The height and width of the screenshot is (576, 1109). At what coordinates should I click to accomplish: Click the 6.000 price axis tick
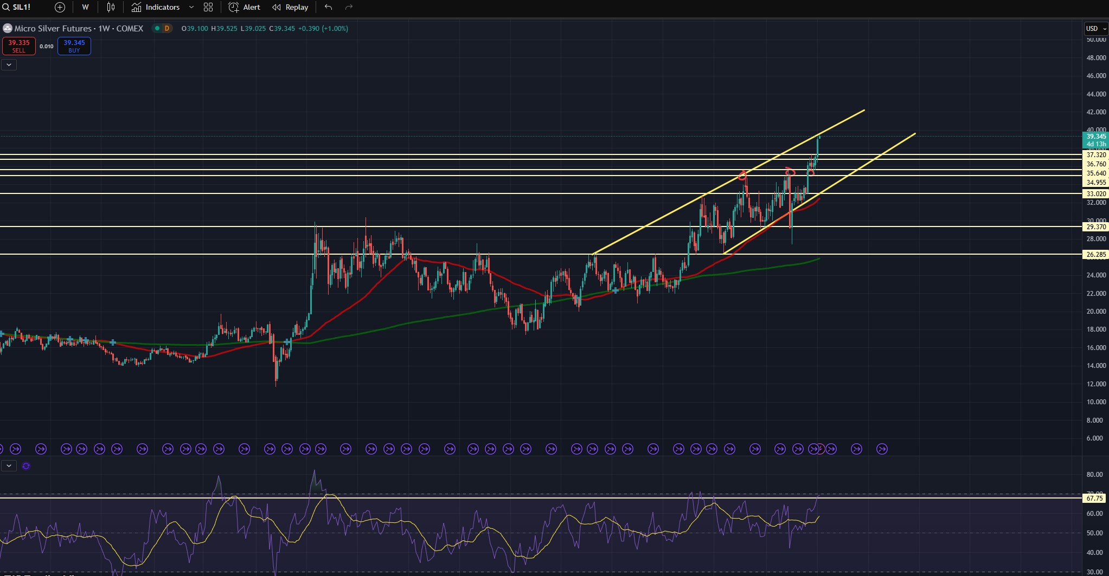[x=1094, y=438]
